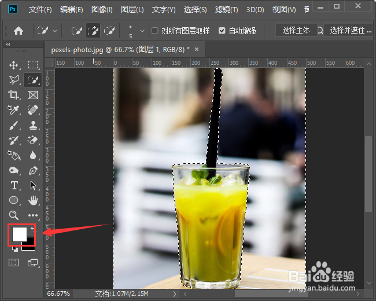This screenshot has width=376, height=301.
Task: Open the status bar info arrow
Action: [175, 294]
